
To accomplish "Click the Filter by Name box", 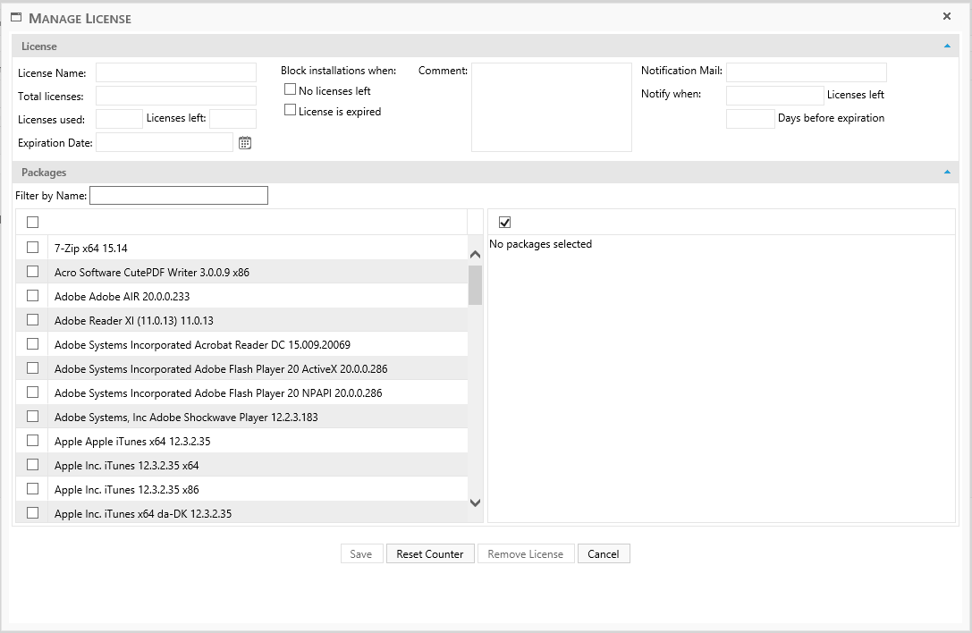I will [179, 195].
